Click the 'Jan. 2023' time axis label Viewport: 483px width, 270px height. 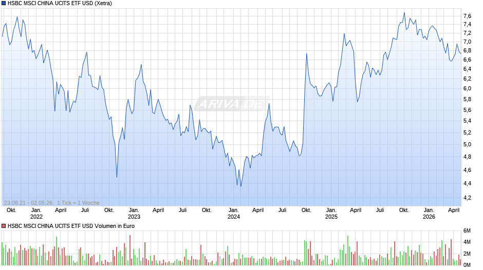[134, 214]
